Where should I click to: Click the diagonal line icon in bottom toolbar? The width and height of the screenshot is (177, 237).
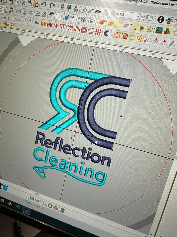tap(44, 203)
